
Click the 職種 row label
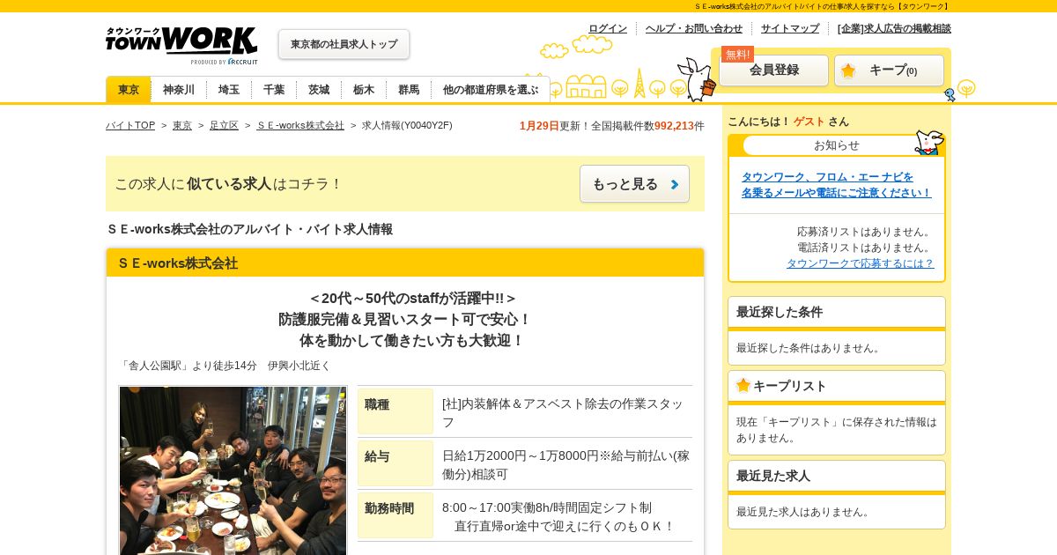395,411
